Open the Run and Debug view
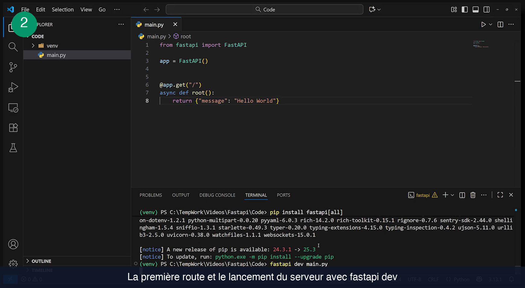The image size is (525, 288). (x=13, y=87)
